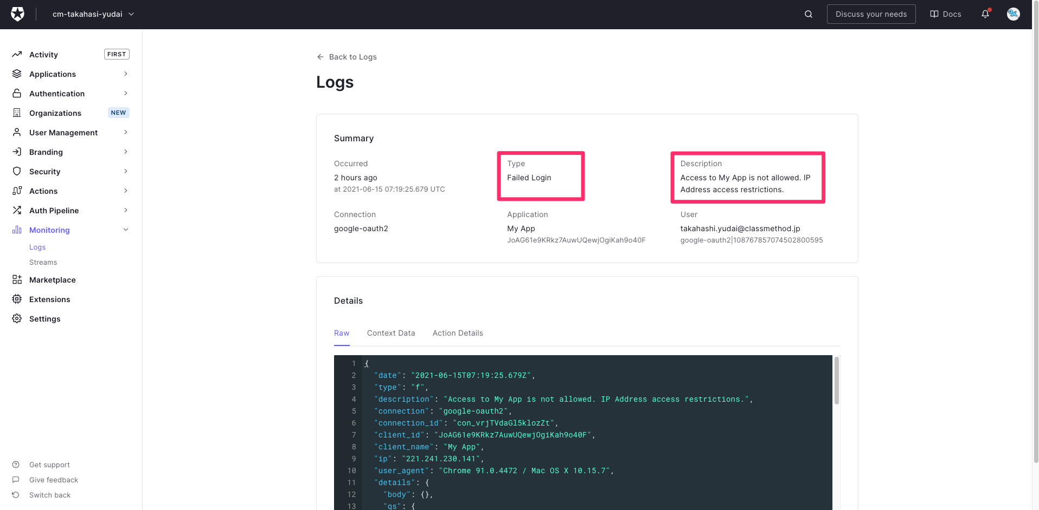Select the Monitoring bar-chart icon
Image resolution: width=1039 pixels, height=510 pixels.
(x=16, y=230)
